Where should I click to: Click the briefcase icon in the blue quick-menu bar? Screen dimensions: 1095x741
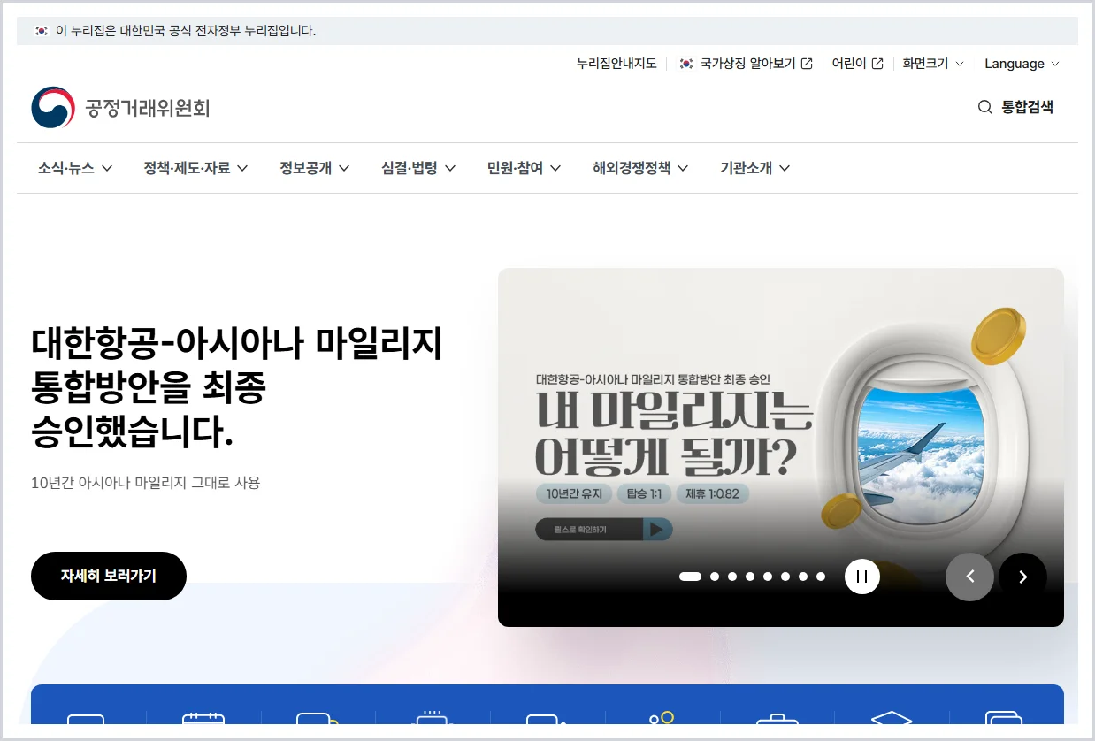point(777,719)
